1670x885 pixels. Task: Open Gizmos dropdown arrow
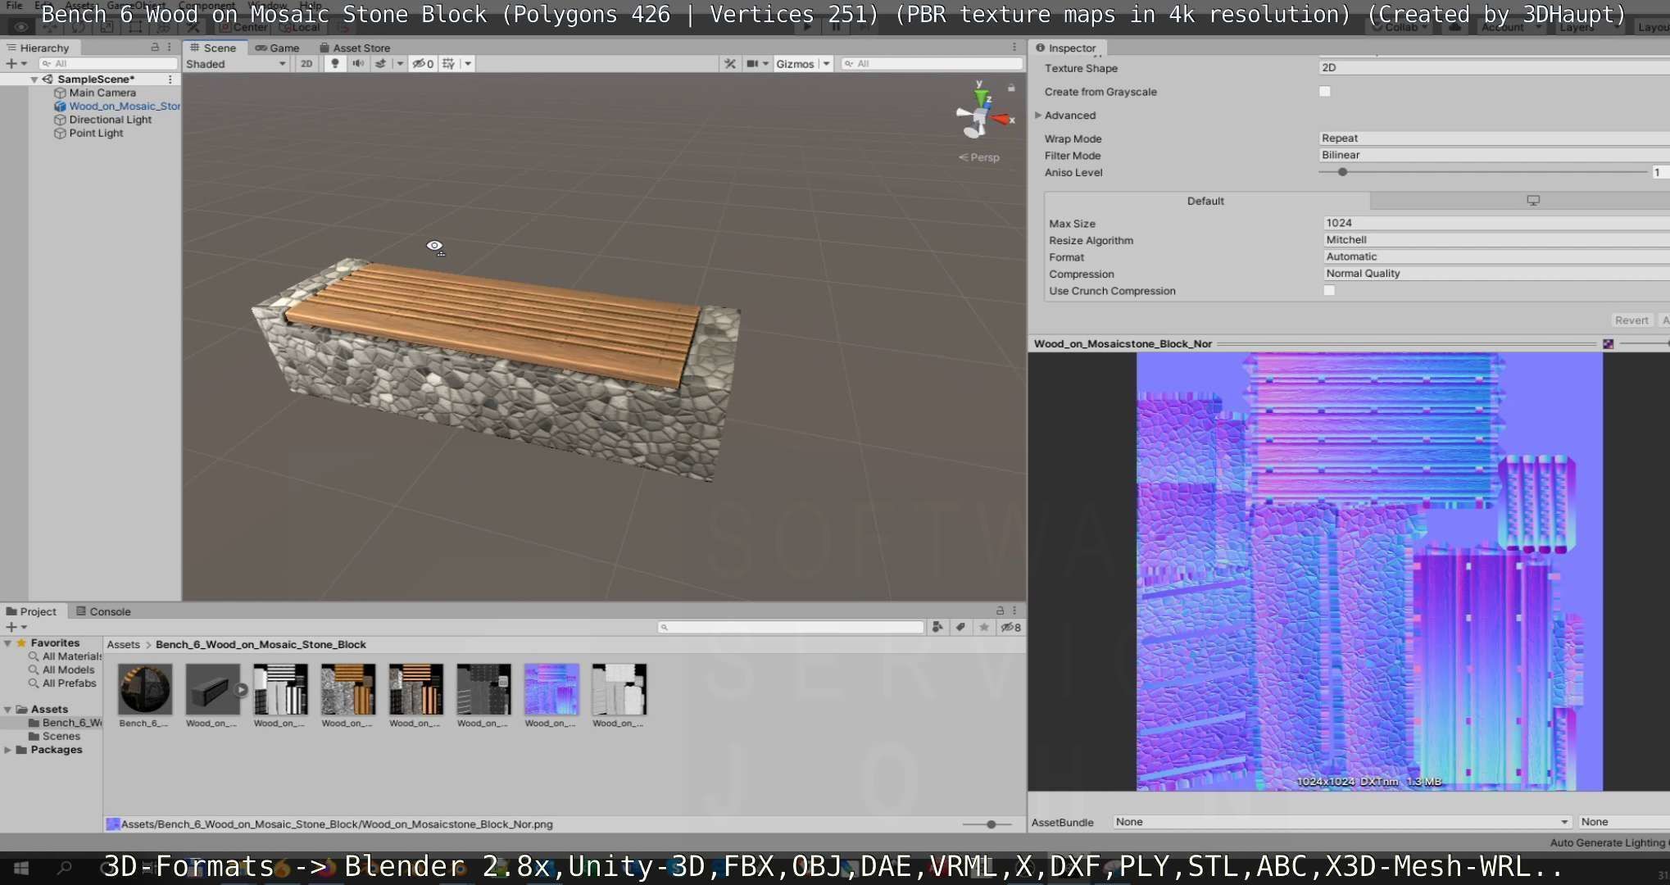coord(826,63)
